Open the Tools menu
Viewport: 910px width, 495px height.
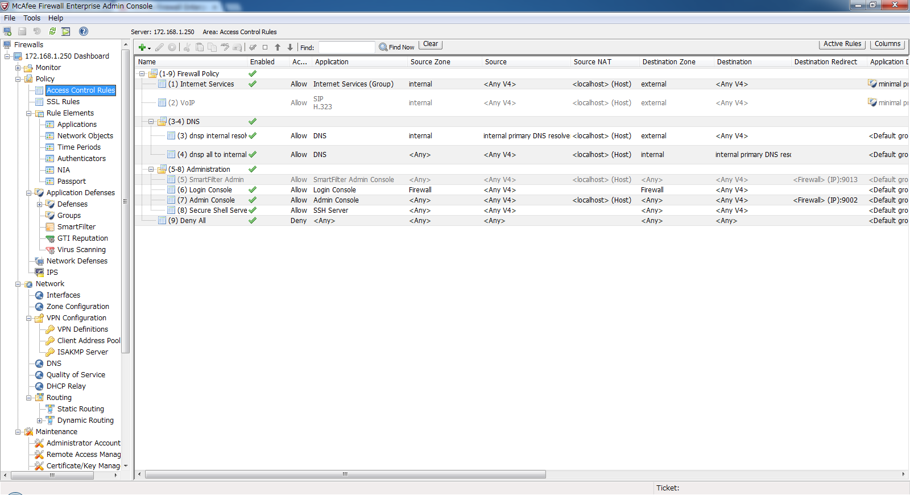point(32,18)
